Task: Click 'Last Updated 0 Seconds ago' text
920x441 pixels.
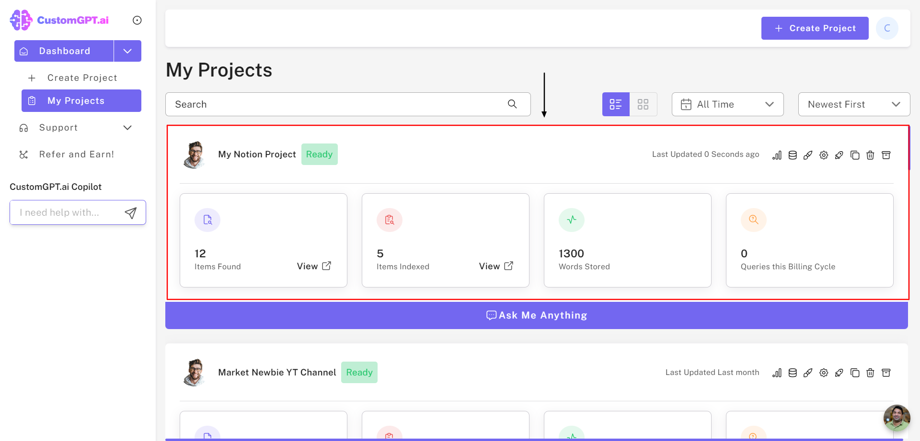Action: (705, 154)
